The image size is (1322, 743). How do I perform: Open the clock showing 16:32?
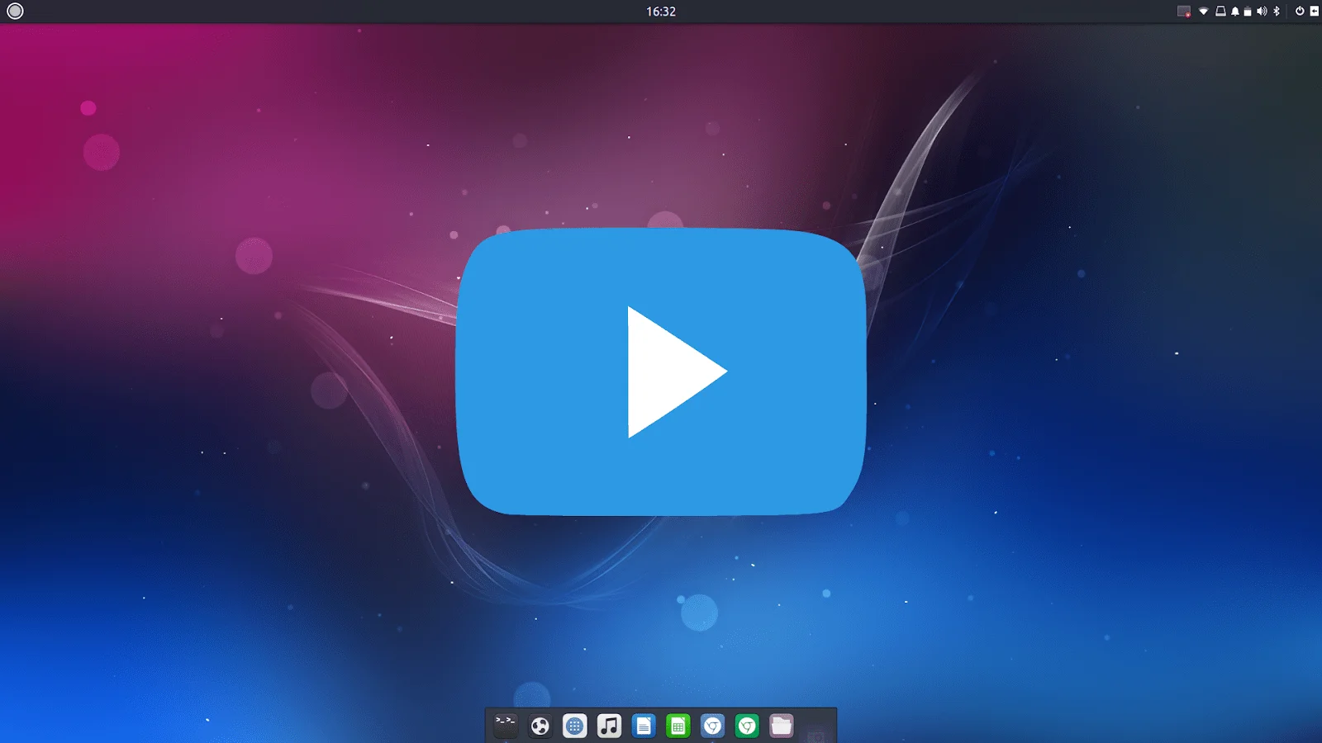pos(661,12)
